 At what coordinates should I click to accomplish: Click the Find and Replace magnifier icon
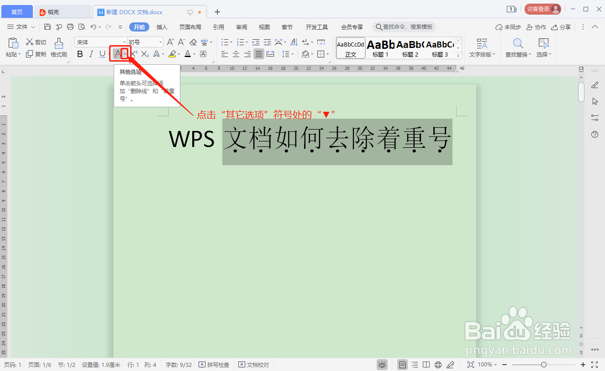tap(518, 43)
